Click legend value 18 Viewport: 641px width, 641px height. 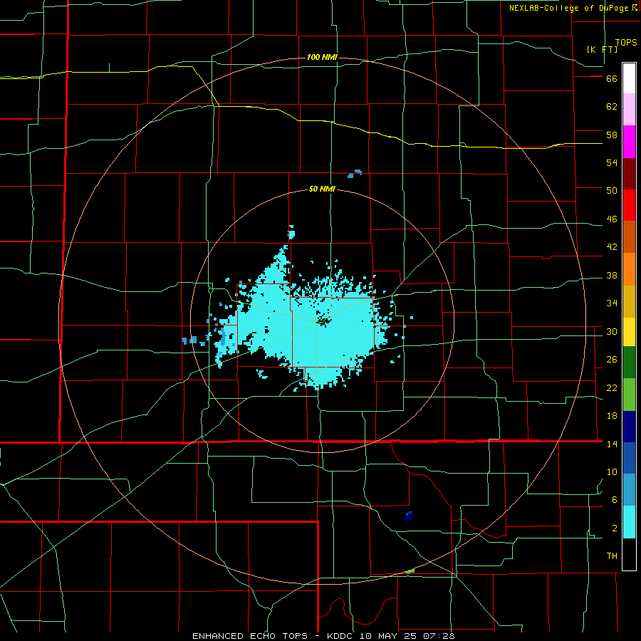[x=612, y=416]
